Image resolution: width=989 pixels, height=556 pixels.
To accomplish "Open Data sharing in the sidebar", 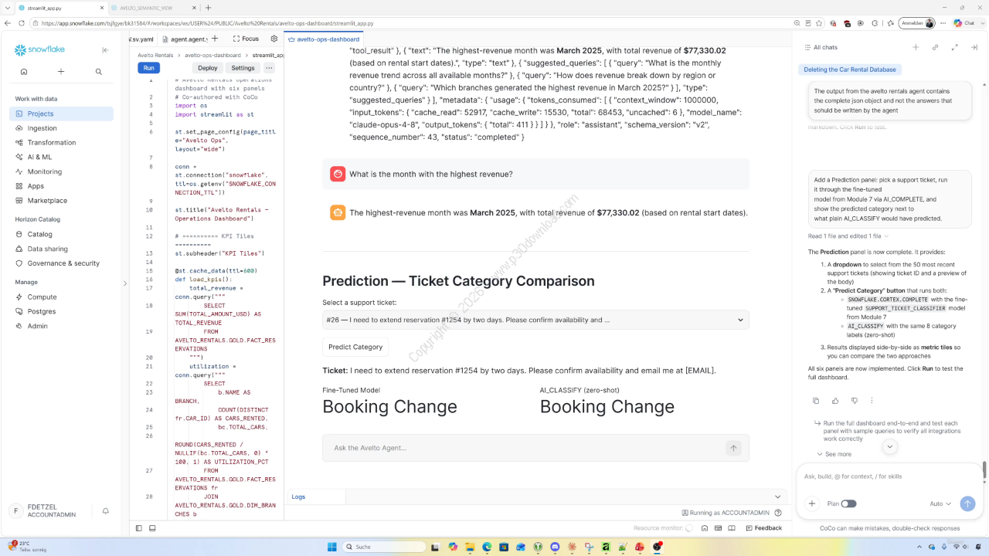I will pyautogui.click(x=61, y=249).
